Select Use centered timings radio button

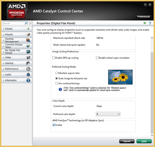56,83
